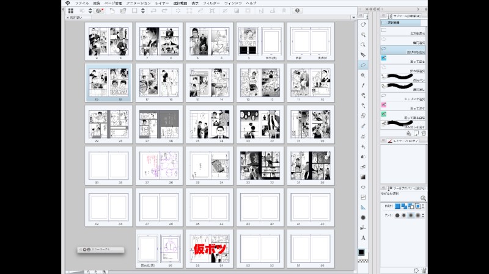Select the thumbnail marked with red 仮ボツ
This screenshot has height=274, width=489.
210,249
